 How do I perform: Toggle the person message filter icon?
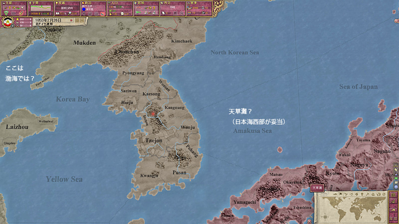pos(396,174)
